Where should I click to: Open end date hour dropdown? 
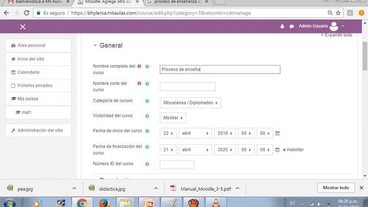pos(246,149)
